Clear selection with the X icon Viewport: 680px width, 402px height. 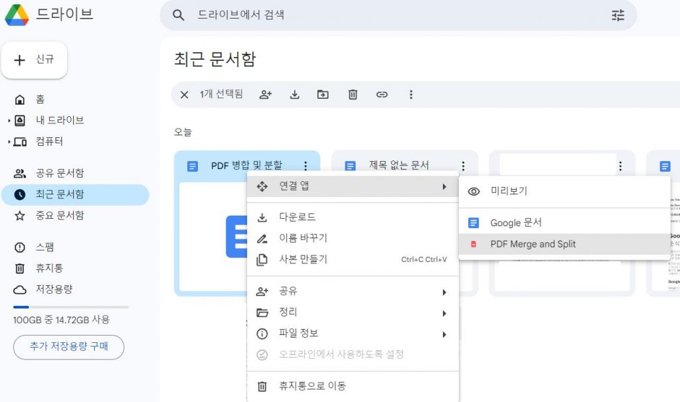click(184, 94)
